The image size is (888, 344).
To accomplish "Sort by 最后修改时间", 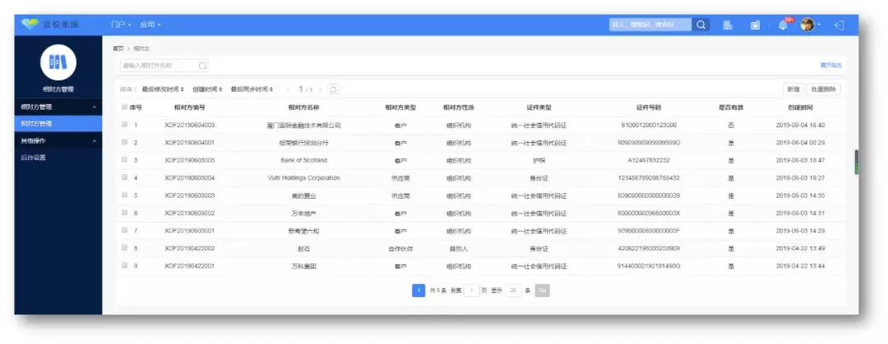I will (x=163, y=89).
